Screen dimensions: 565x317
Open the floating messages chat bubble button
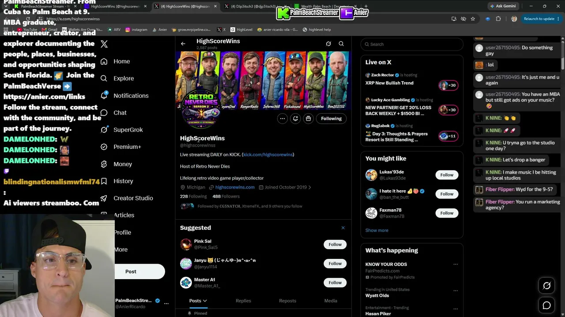(x=546, y=306)
